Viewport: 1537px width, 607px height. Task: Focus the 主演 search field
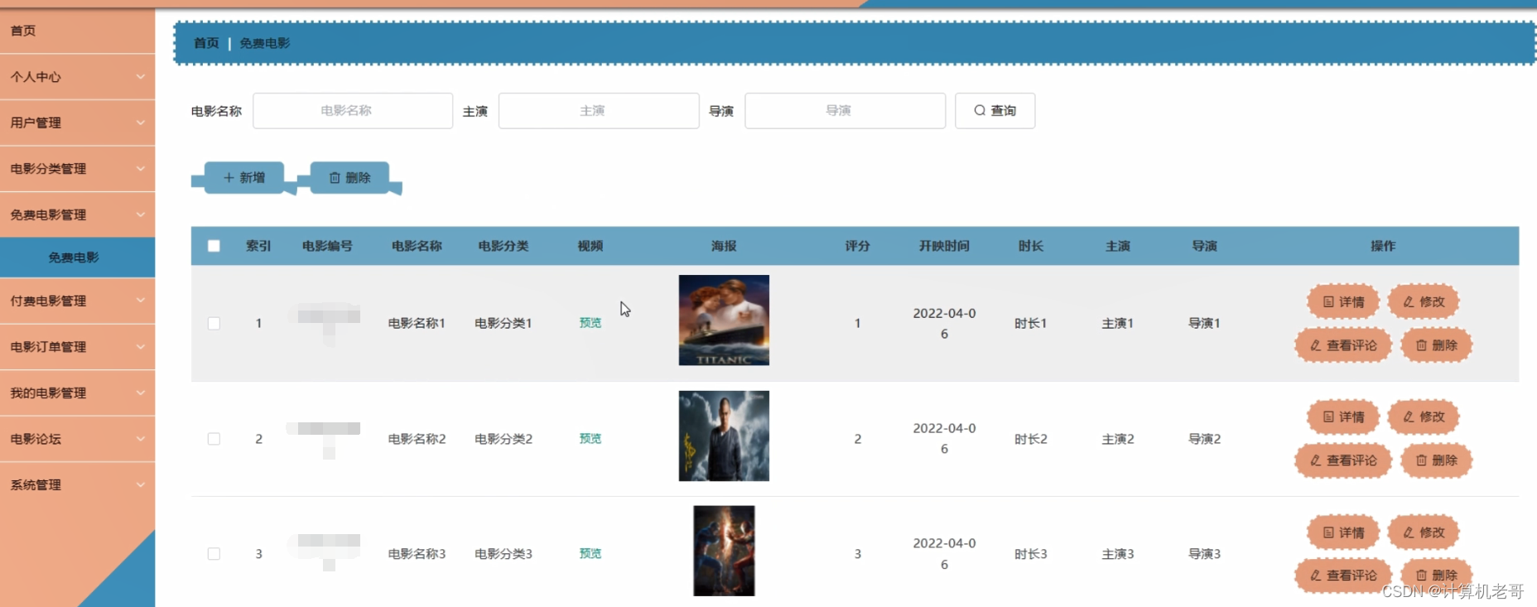click(x=599, y=111)
